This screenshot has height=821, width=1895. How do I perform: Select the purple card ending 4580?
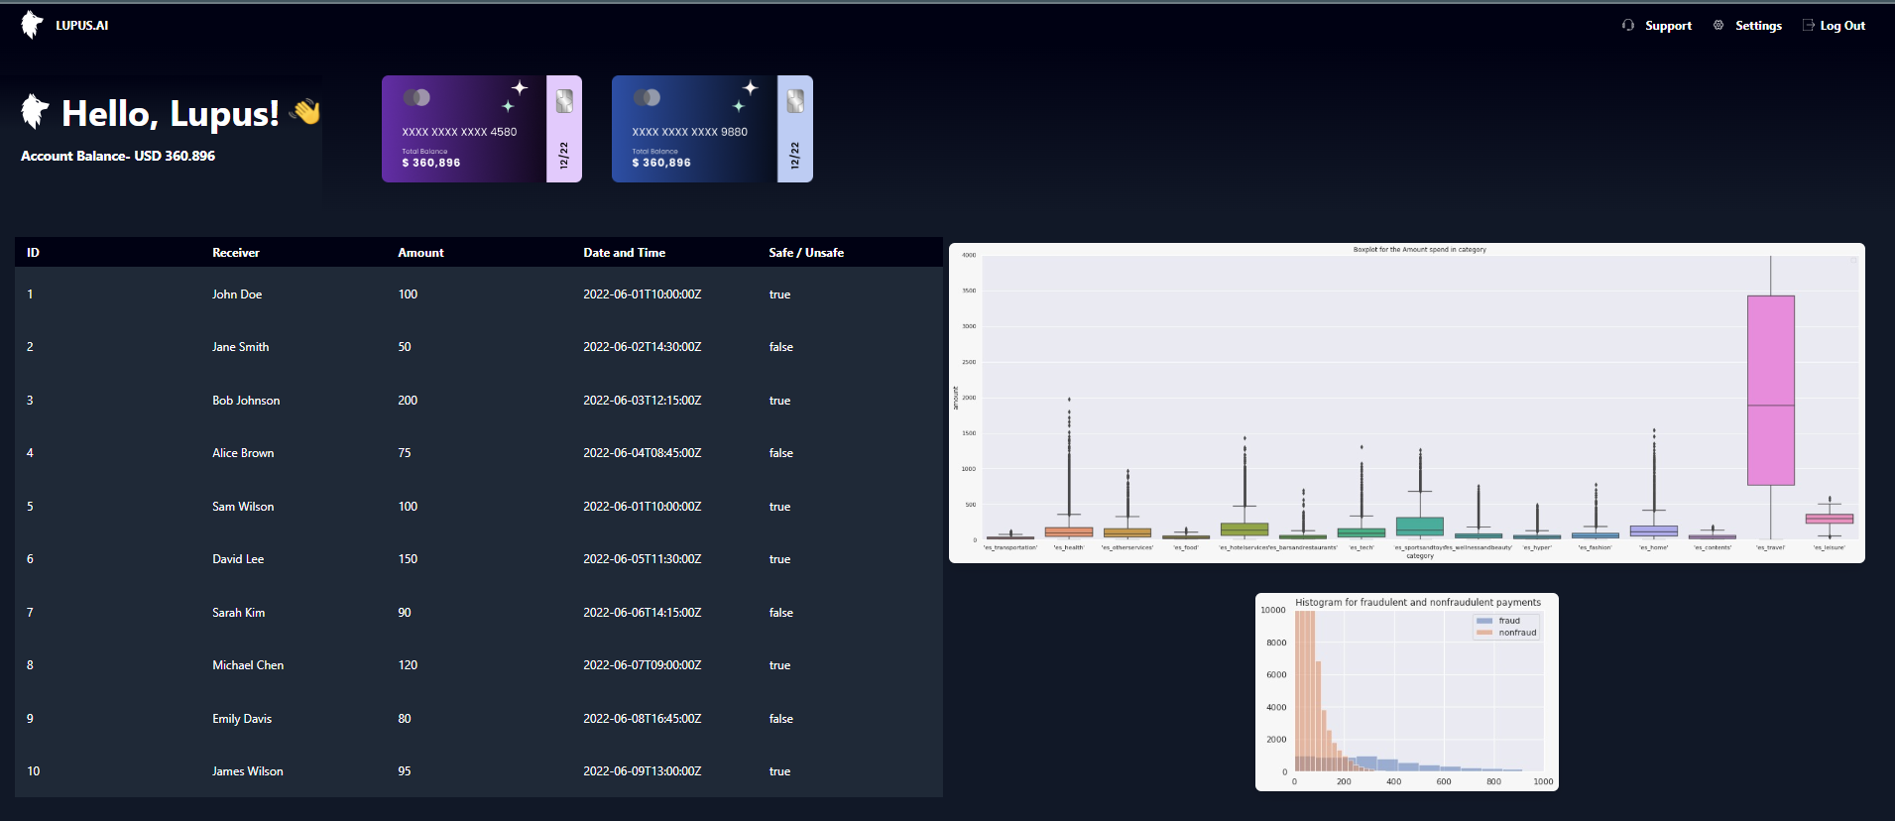(482, 129)
